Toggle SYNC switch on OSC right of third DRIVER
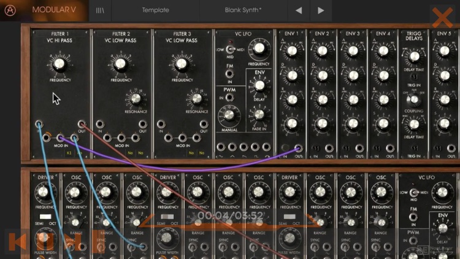The width and height of the screenshot is (460, 259). pos(315,247)
